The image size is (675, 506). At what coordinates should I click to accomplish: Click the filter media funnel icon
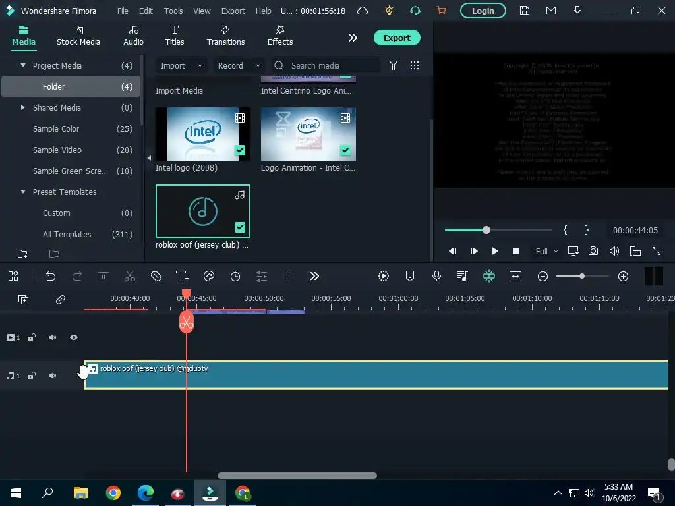point(393,65)
